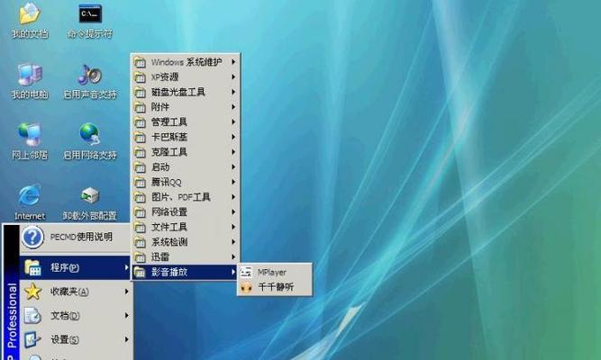Expand the 收藏夹 submenu arrow
This screenshot has height=360, width=601.
[x=126, y=292]
